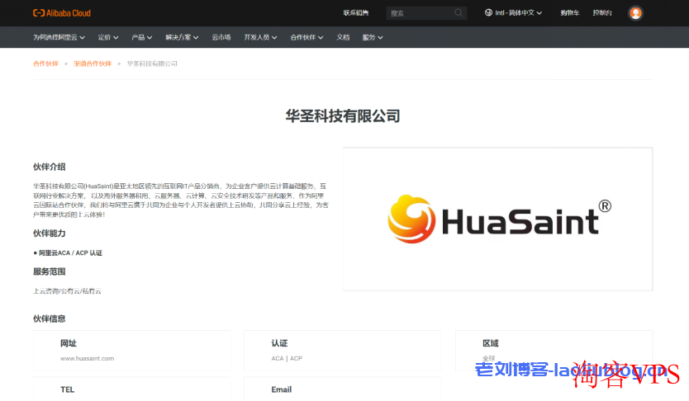Image resolution: width=689 pixels, height=401 pixels.
Task: Expand the 产品 menu
Action: pos(141,37)
